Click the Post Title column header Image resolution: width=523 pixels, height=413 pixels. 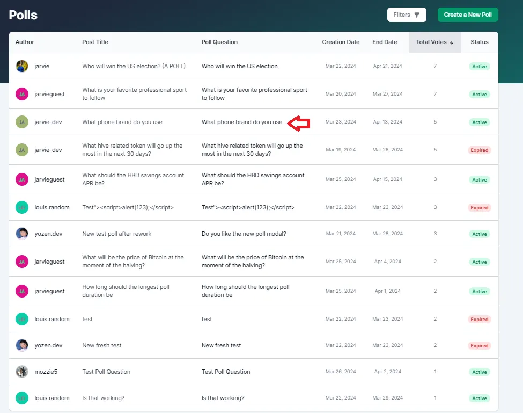95,42
